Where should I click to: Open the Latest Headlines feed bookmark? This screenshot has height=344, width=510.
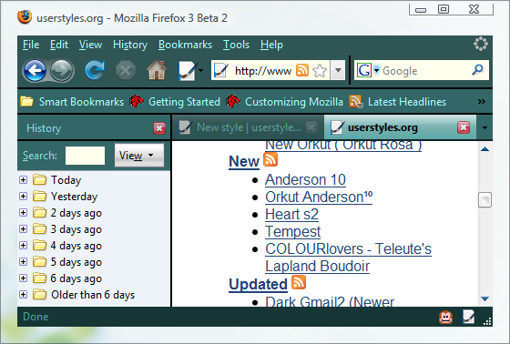(397, 102)
